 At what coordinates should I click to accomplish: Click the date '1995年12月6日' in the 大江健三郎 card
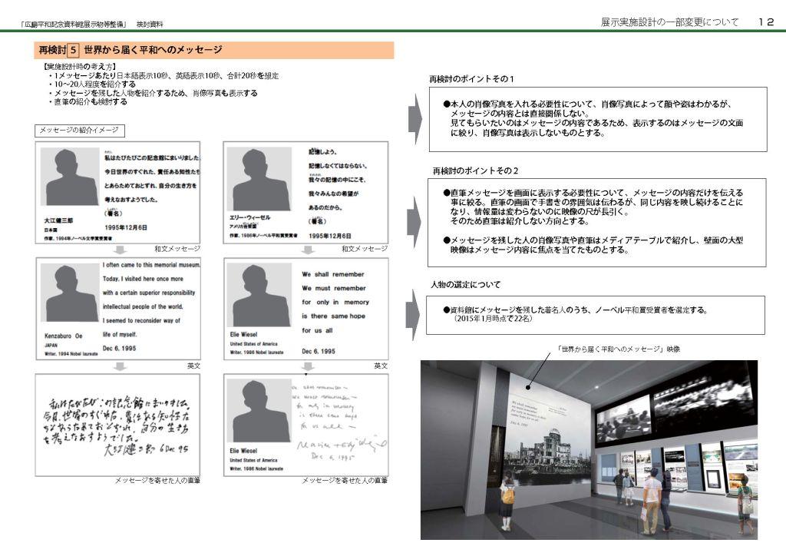(126, 227)
